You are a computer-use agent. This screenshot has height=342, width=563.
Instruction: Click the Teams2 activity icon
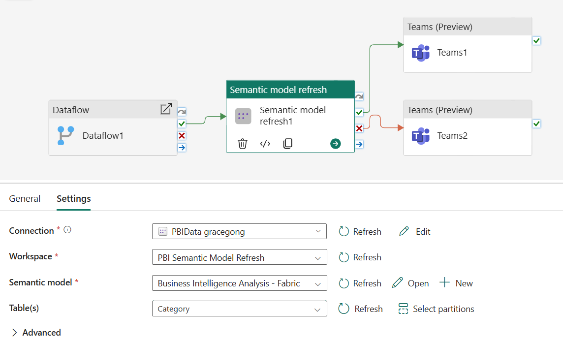point(421,136)
